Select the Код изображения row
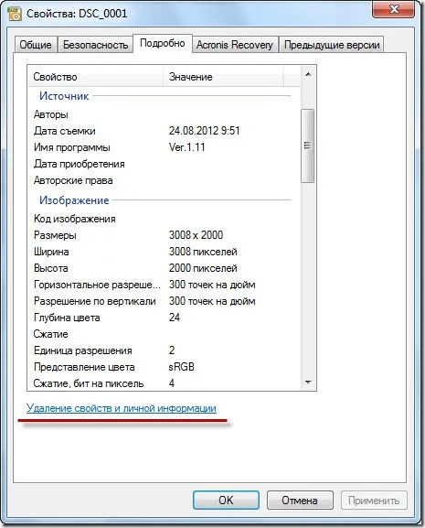The image size is (425, 528). click(x=165, y=219)
